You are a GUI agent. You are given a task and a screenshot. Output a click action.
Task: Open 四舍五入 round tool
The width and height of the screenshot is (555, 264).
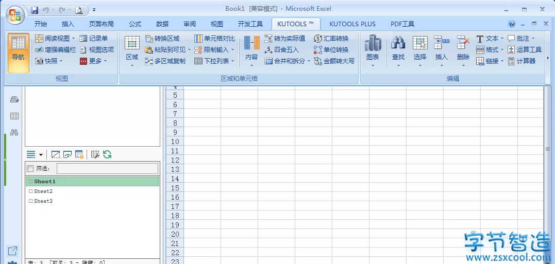pos(282,50)
